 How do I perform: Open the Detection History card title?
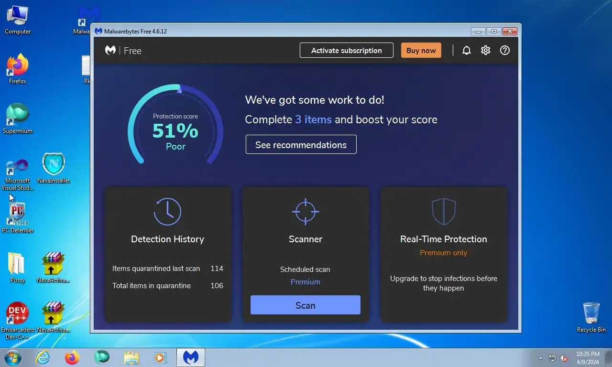[x=167, y=239]
